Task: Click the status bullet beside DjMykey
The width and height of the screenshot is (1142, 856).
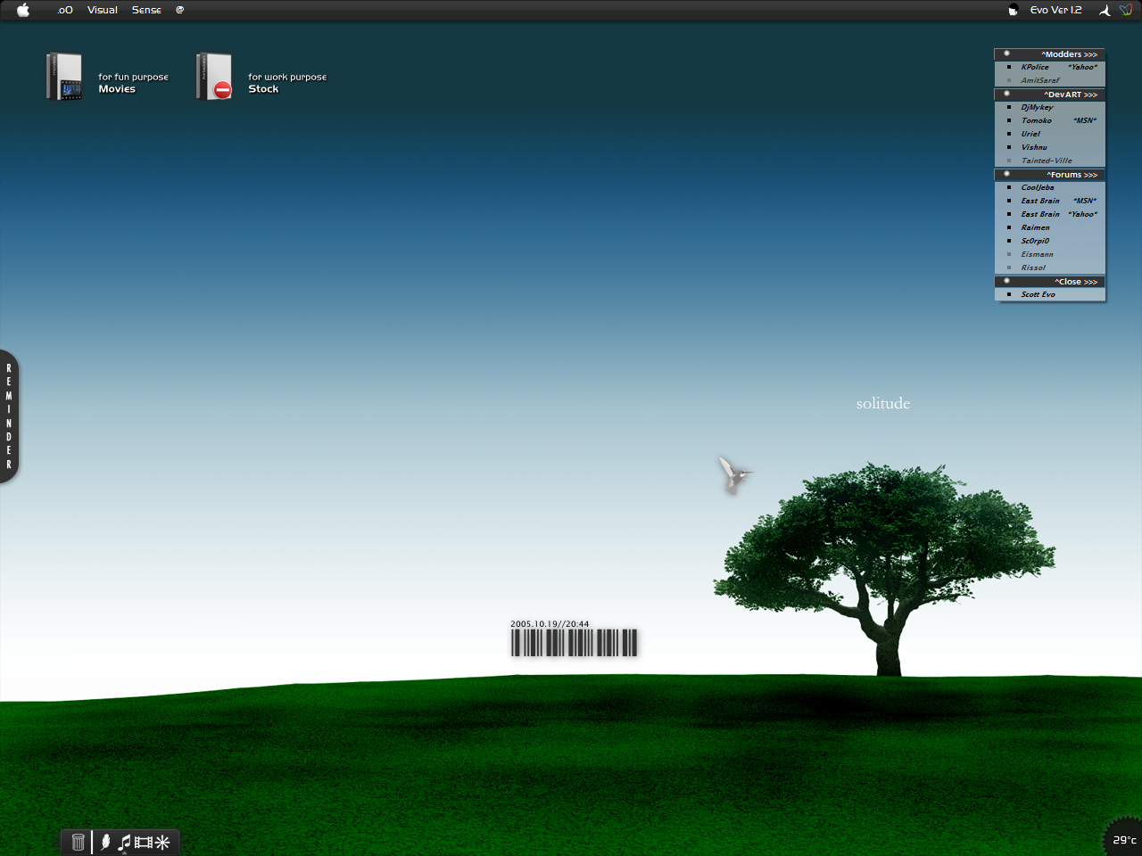Action: (x=1009, y=107)
